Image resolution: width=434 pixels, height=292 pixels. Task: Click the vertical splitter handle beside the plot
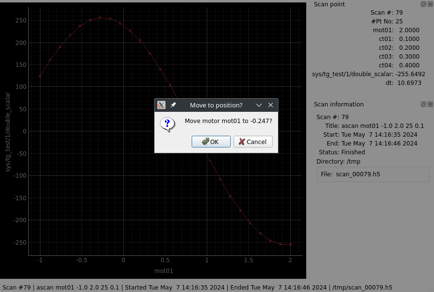pos(310,141)
